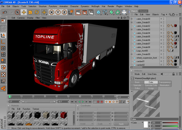Render to Picture Viewer icon

[85, 12]
